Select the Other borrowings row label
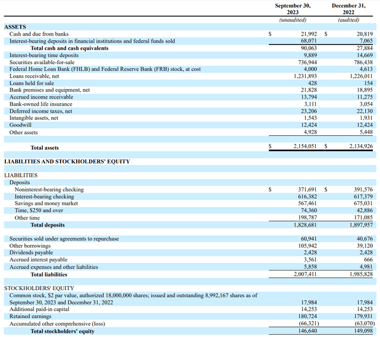 click(30, 246)
